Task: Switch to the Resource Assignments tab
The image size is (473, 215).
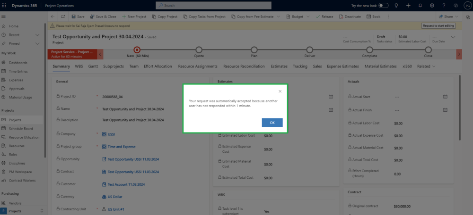Action: [198, 66]
